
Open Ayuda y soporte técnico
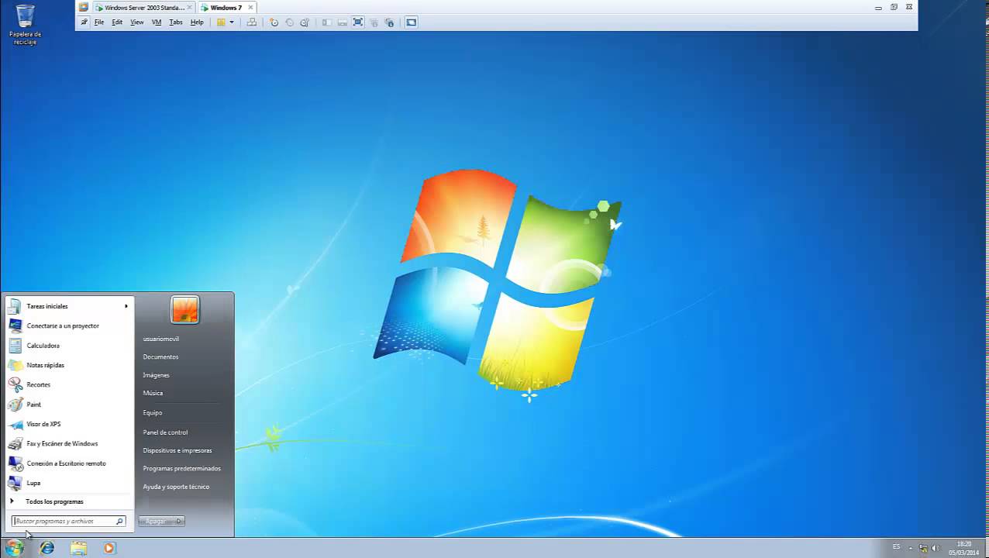(x=176, y=487)
